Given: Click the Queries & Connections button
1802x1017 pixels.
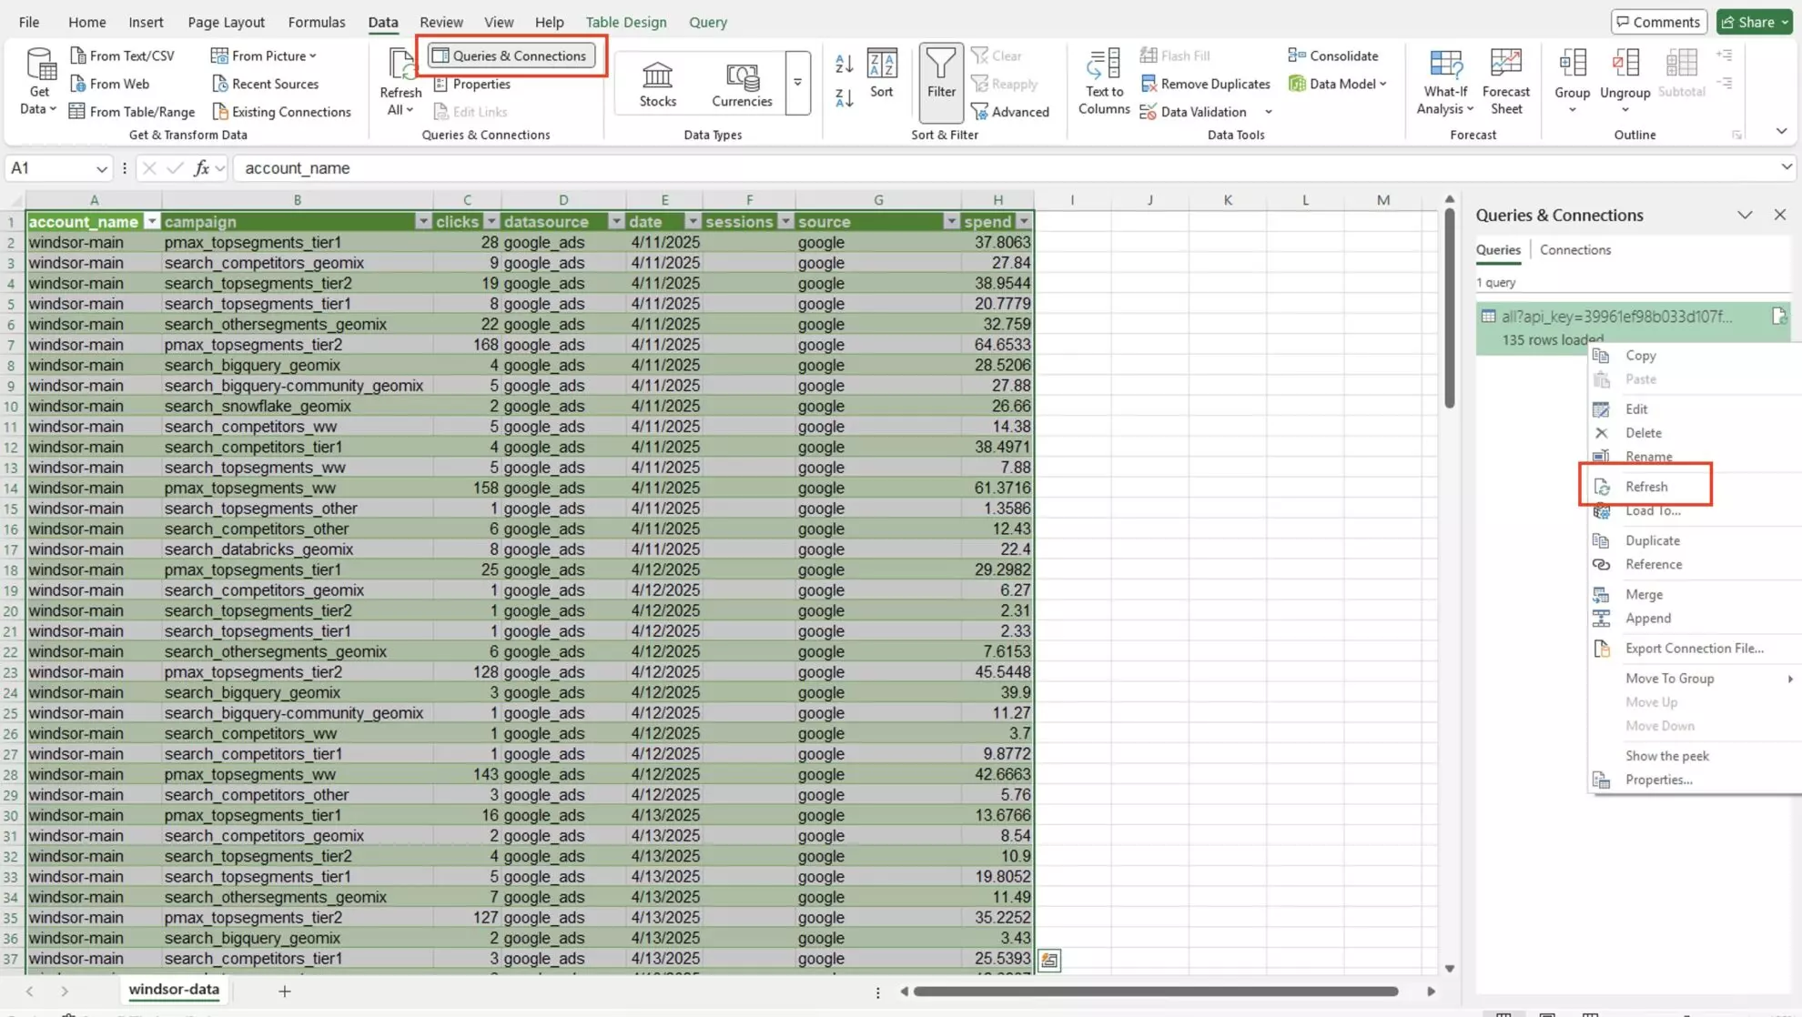Looking at the screenshot, I should coord(510,55).
